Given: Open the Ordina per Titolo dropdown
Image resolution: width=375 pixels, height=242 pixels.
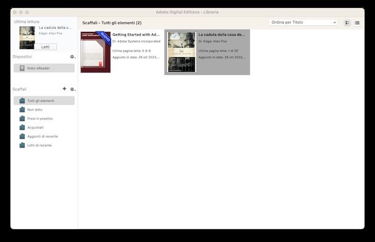Looking at the screenshot, I should coord(303,22).
